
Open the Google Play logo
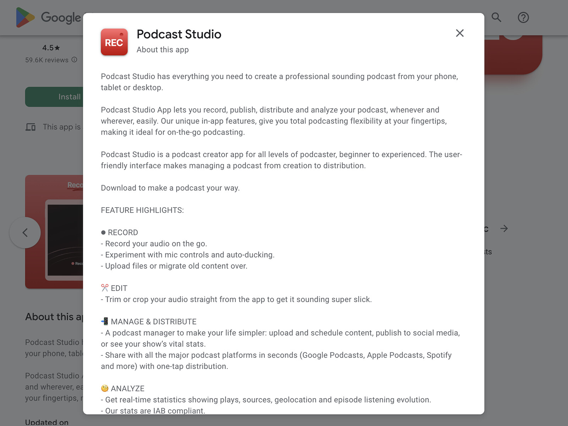point(48,17)
